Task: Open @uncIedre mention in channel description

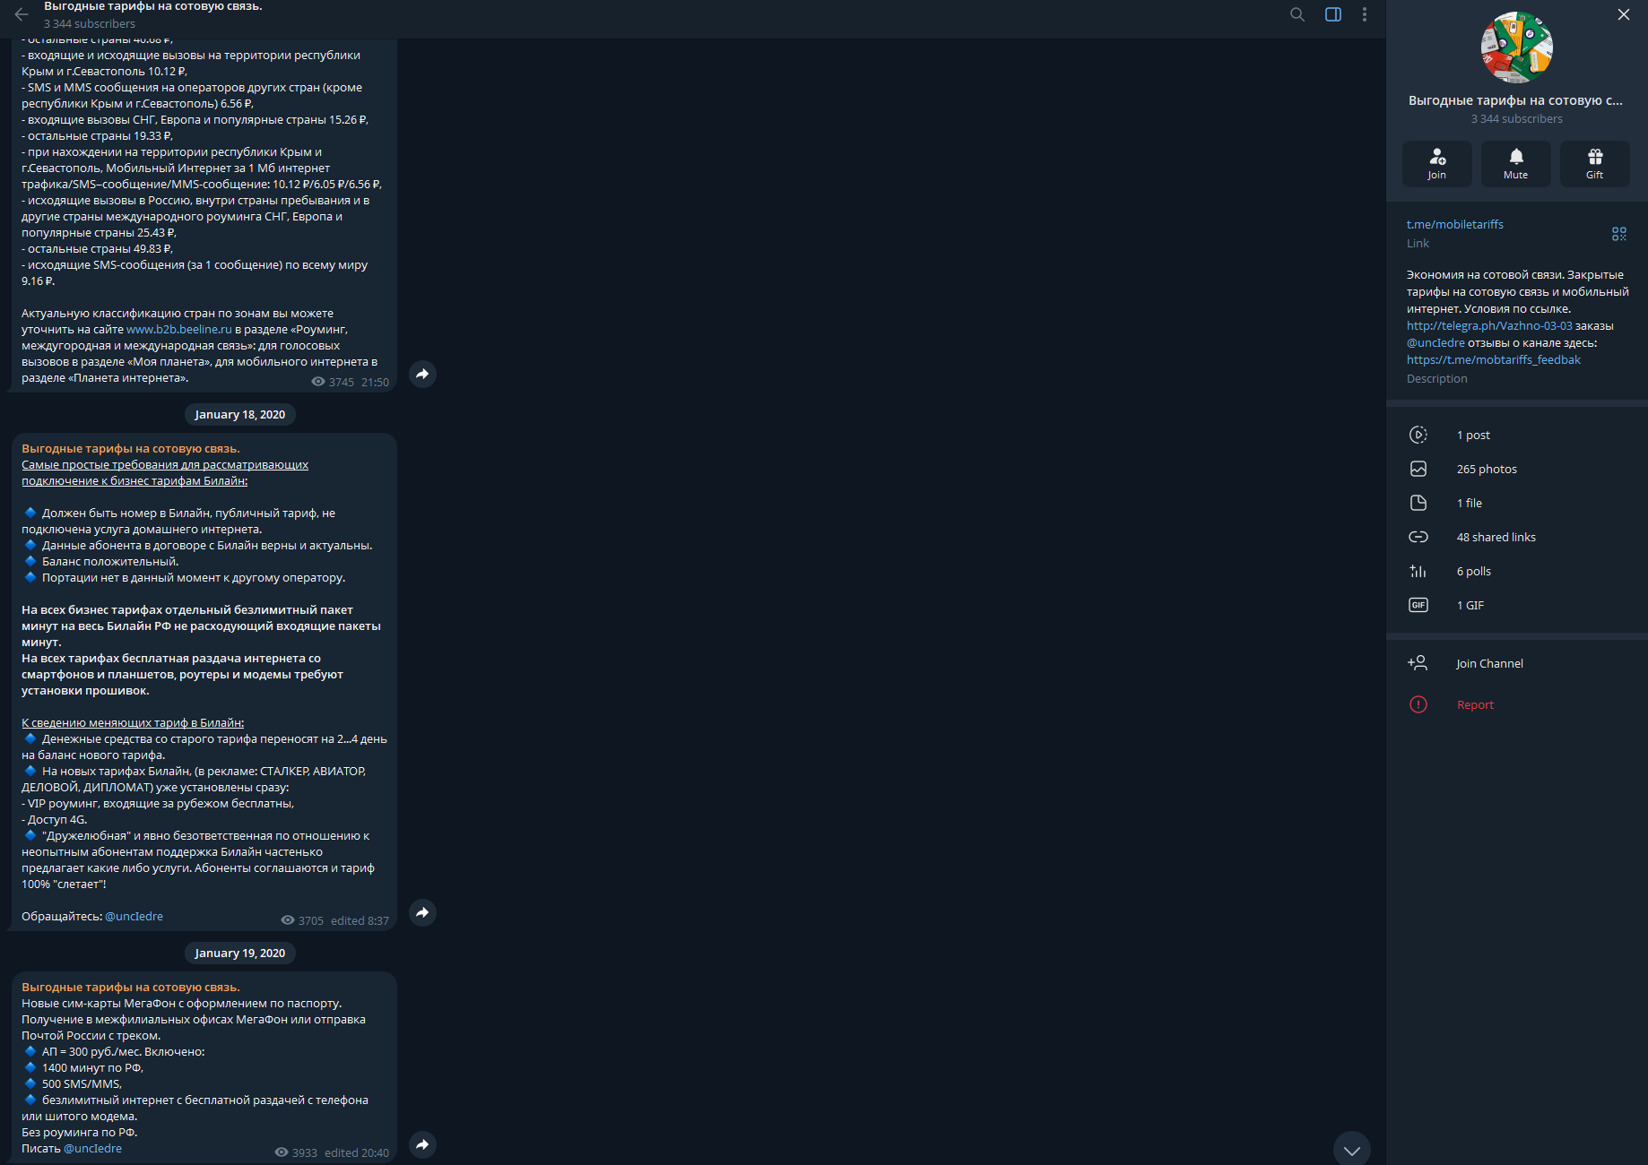Action: (x=1435, y=342)
